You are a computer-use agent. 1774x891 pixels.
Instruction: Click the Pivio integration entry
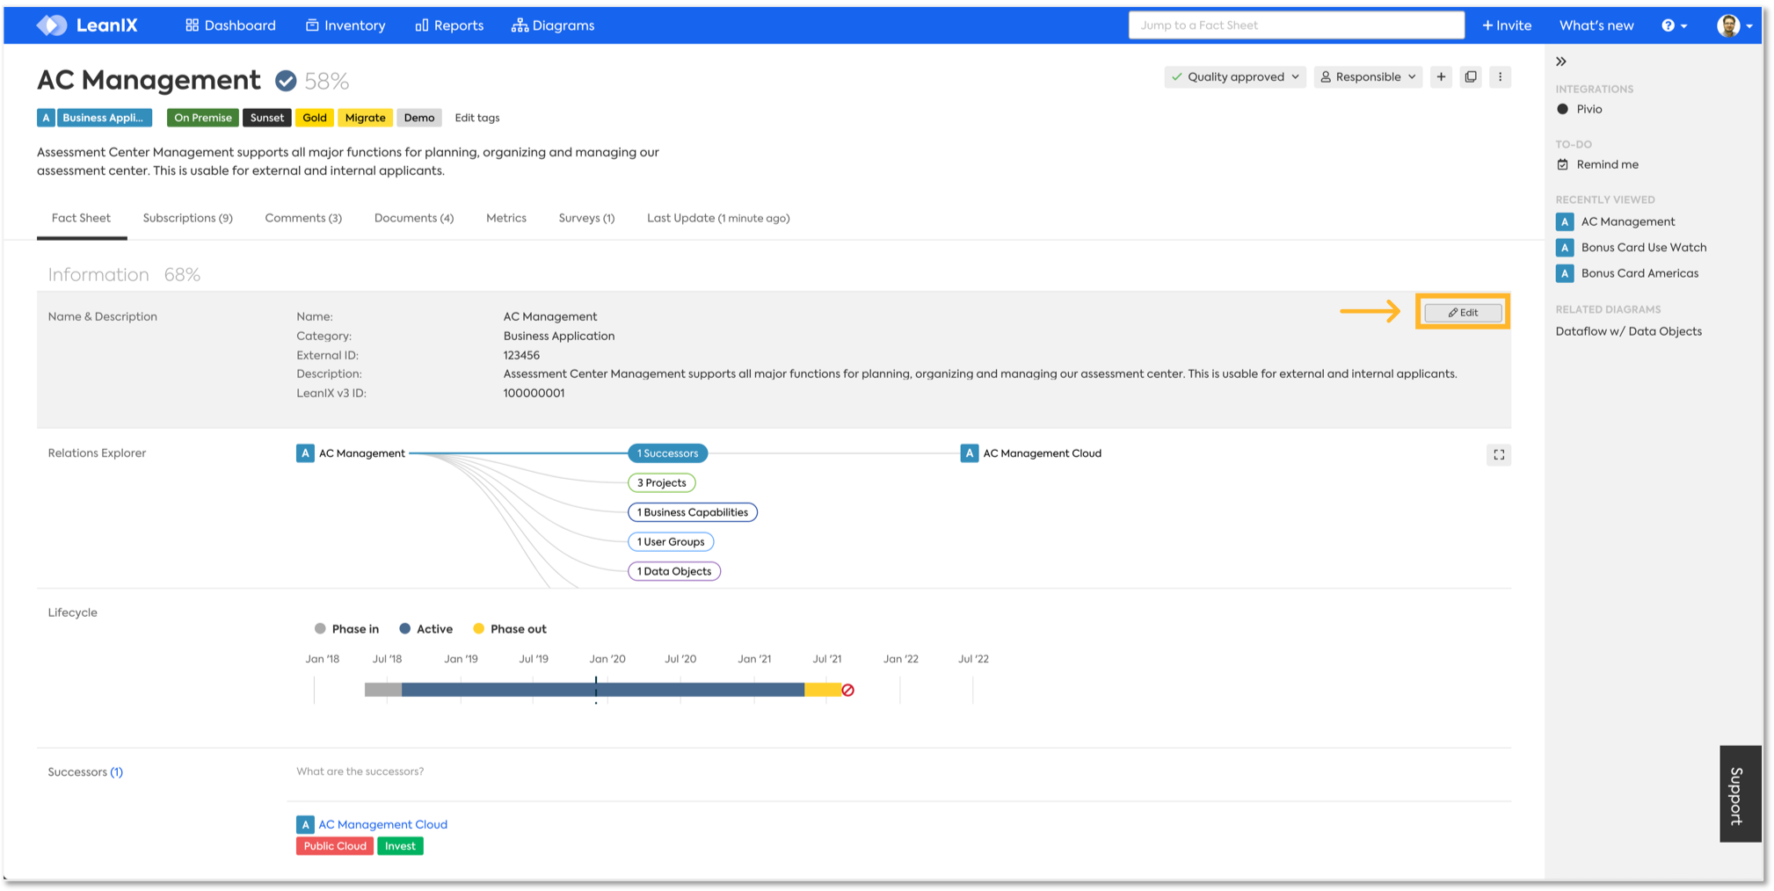(1580, 109)
